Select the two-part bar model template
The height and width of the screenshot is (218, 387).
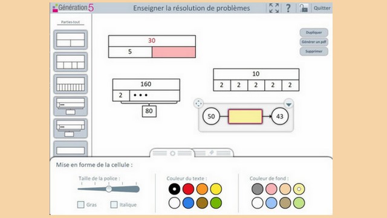(x=71, y=40)
